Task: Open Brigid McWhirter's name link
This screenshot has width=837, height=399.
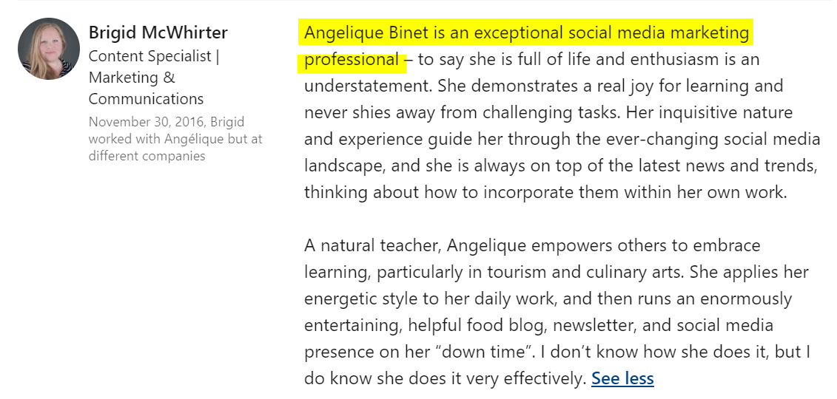Action: tap(158, 33)
